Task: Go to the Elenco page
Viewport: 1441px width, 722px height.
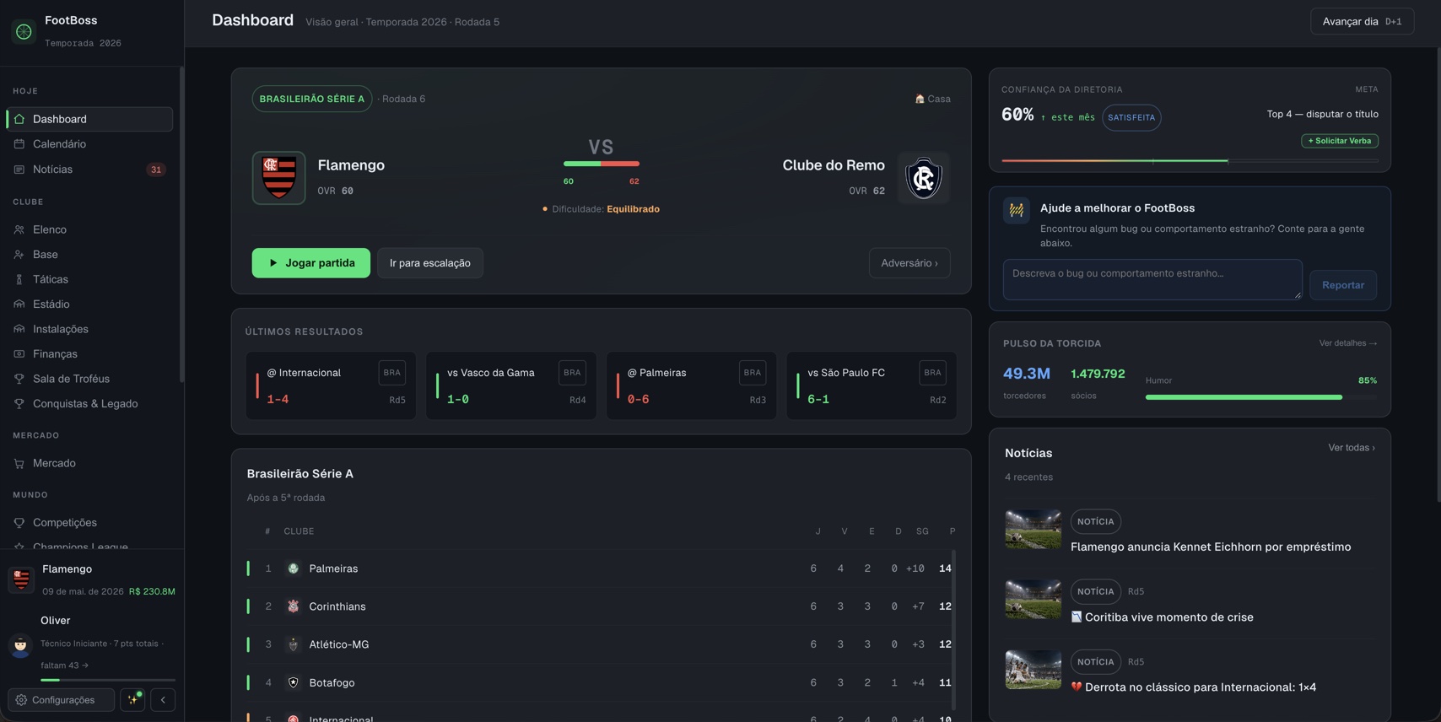Action: (x=89, y=229)
